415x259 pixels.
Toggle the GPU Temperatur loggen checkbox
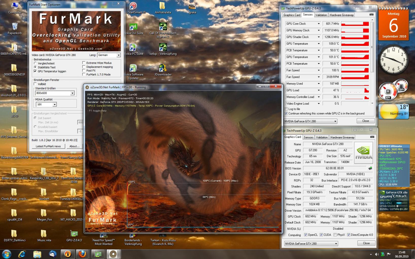click(35, 71)
